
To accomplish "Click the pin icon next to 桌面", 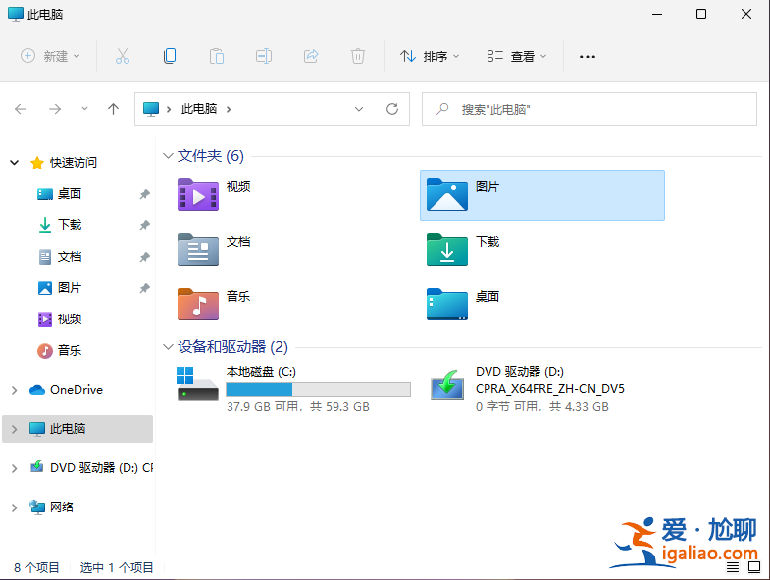I will pyautogui.click(x=144, y=194).
